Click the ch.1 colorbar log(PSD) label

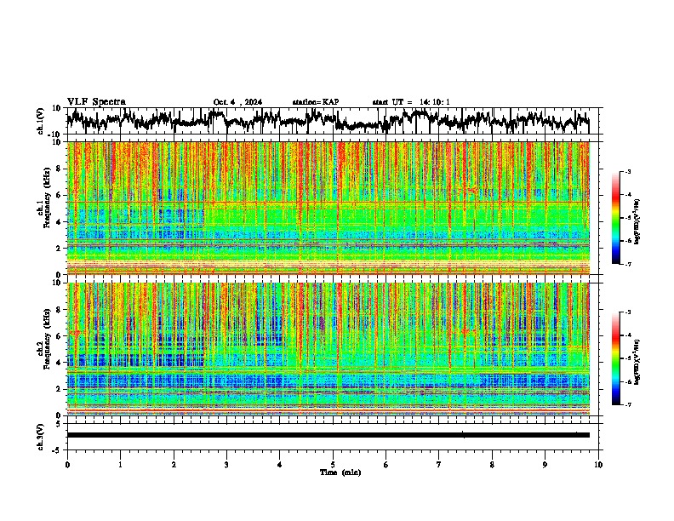[637, 221]
